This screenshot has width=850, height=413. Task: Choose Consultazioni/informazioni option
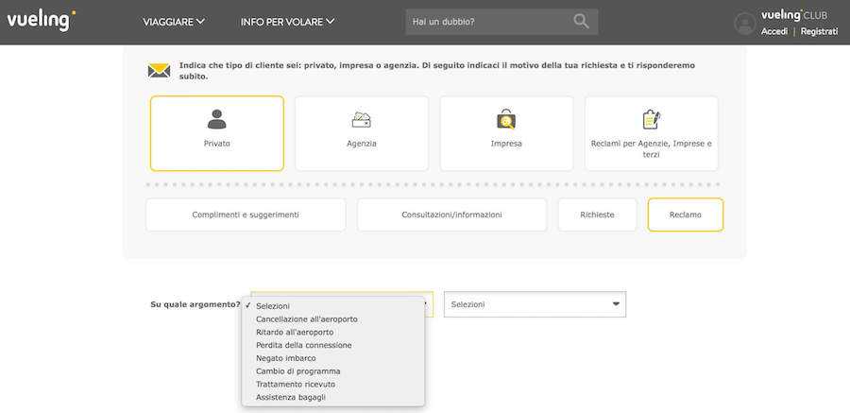(451, 215)
